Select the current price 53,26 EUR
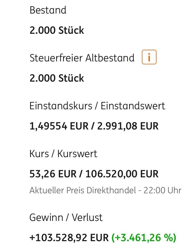This screenshot has height=251, width=185. point(52,174)
